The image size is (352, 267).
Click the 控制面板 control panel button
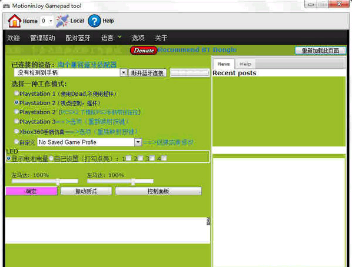158,191
